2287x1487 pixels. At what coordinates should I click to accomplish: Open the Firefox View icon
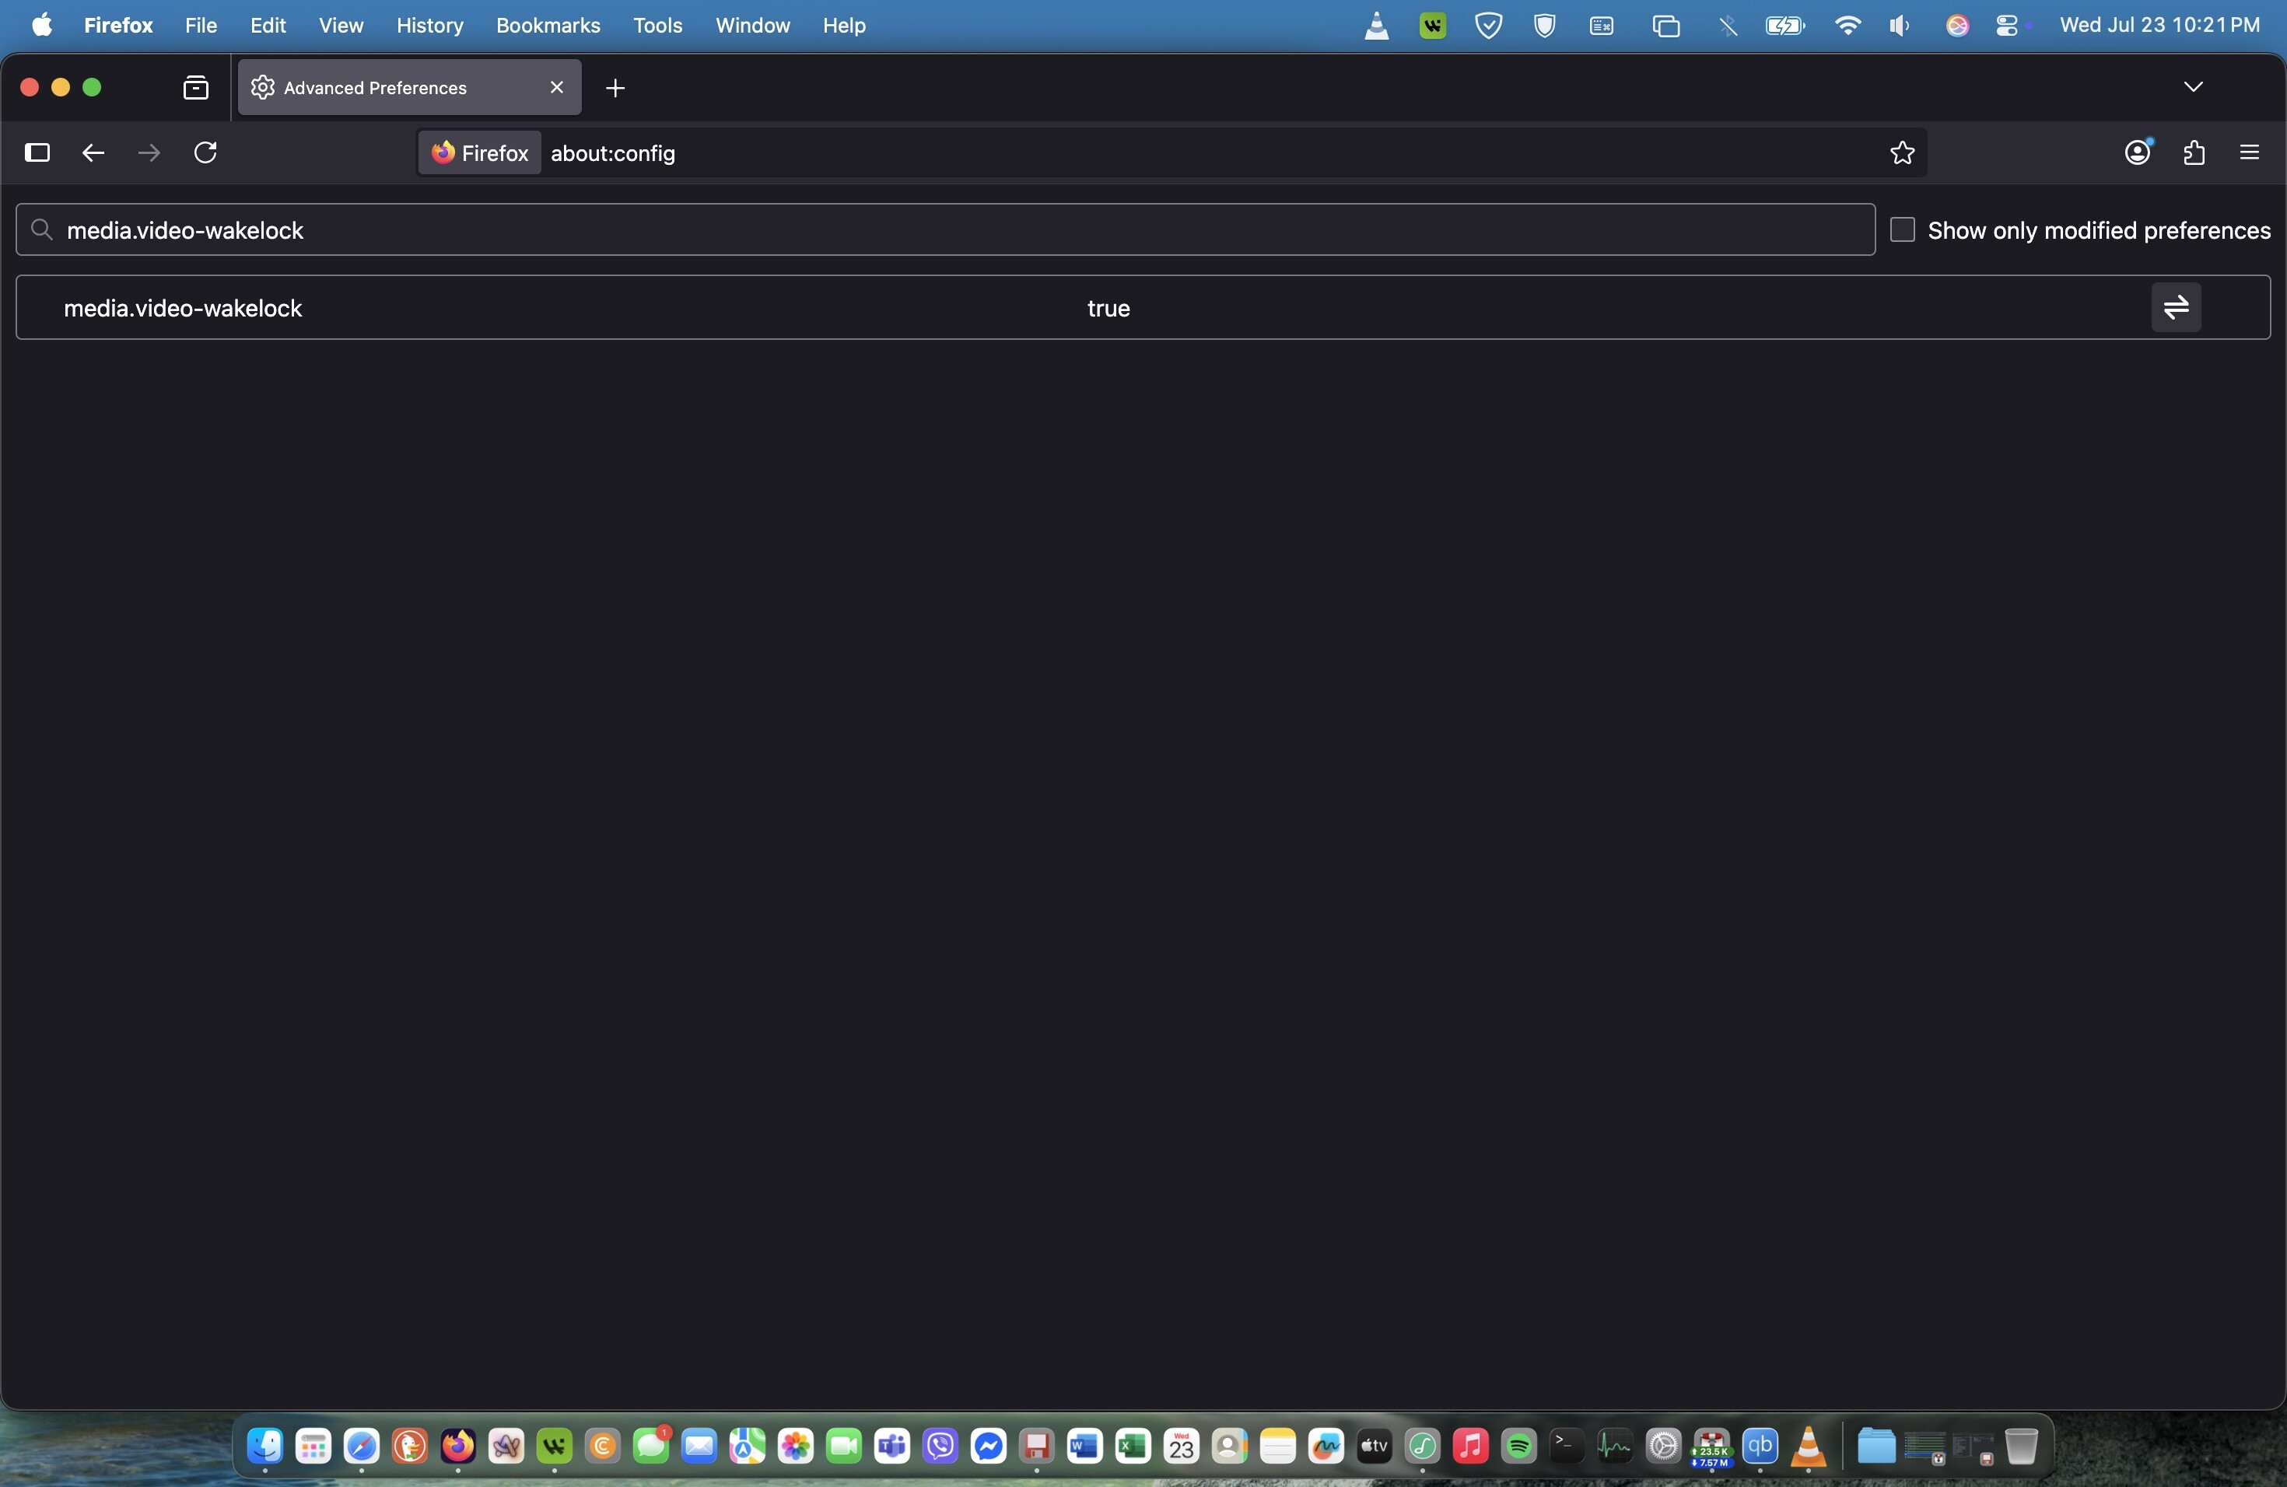[196, 89]
